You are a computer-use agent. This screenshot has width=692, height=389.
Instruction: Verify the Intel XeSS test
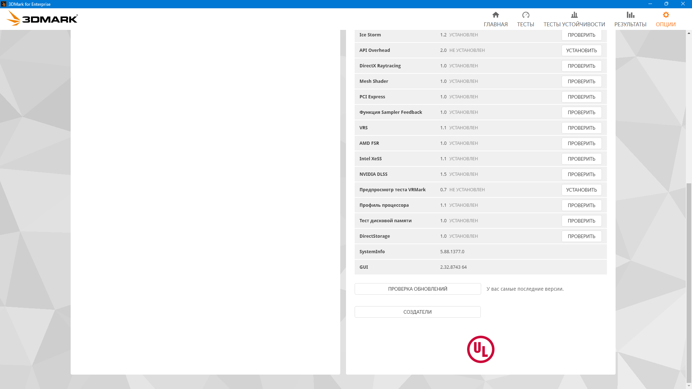(x=581, y=159)
